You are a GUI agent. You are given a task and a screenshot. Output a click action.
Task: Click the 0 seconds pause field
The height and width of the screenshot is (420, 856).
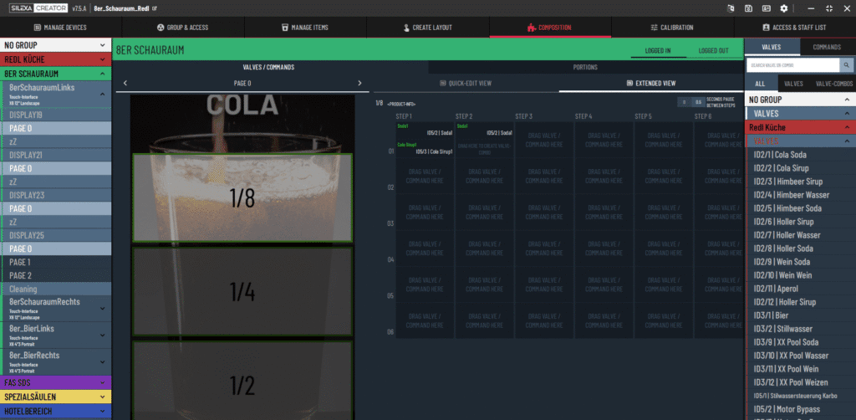click(x=684, y=102)
